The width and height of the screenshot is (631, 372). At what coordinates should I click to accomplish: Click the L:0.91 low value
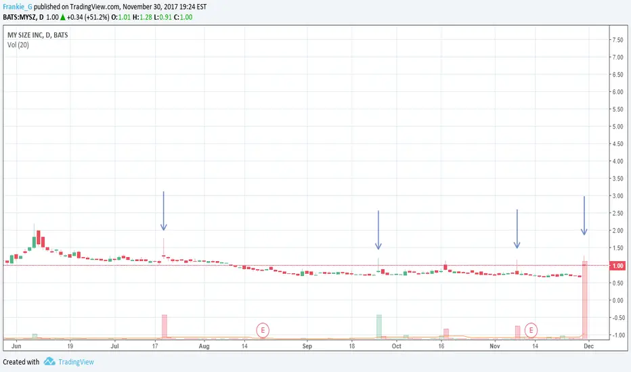[x=163, y=18]
